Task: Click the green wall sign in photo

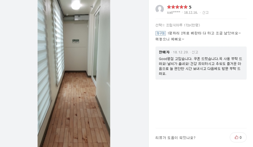Action: point(76,41)
